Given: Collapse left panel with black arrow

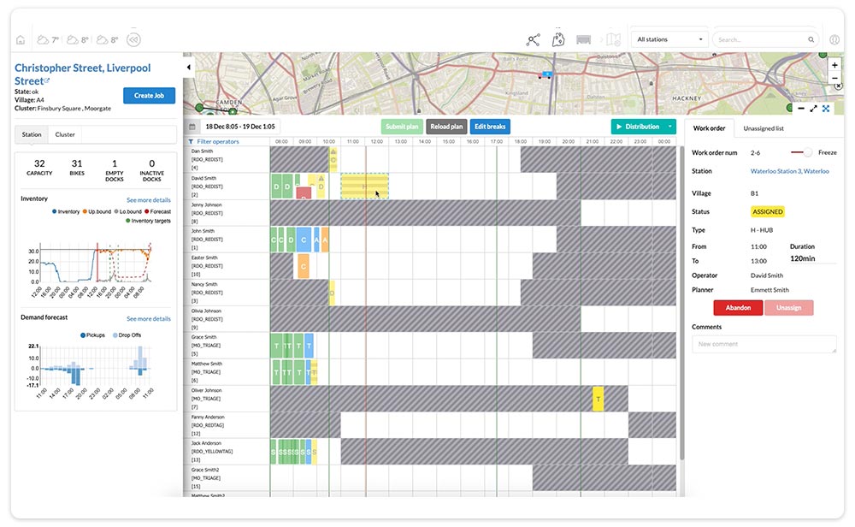Looking at the screenshot, I should [x=189, y=67].
